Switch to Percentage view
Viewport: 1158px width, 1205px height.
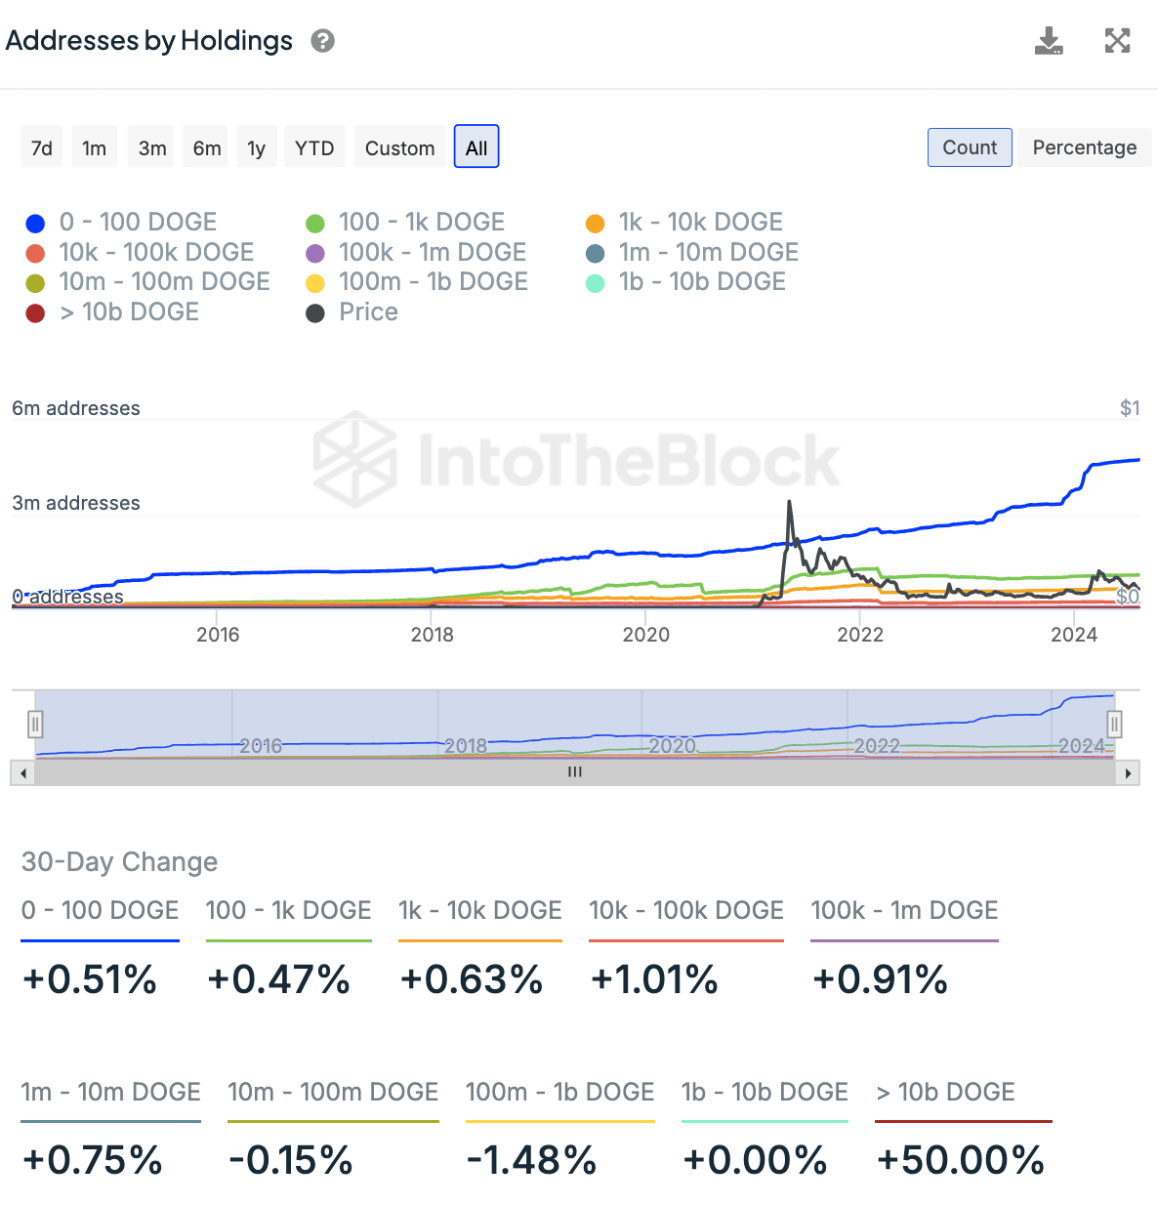[x=1084, y=147]
